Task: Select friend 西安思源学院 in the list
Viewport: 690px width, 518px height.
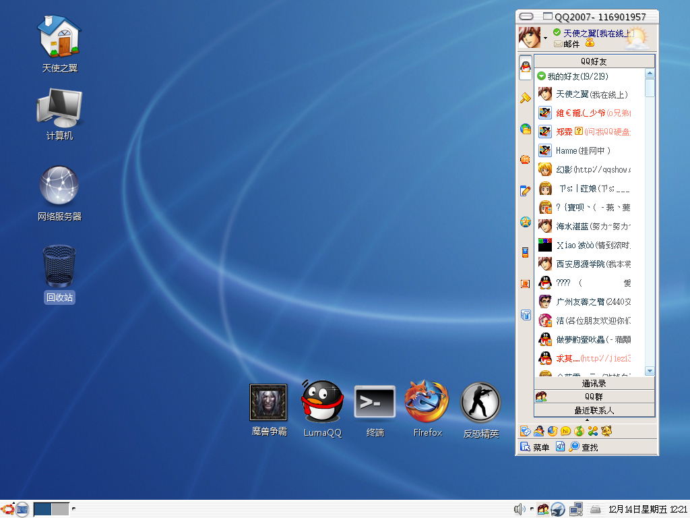Action: coord(584,264)
